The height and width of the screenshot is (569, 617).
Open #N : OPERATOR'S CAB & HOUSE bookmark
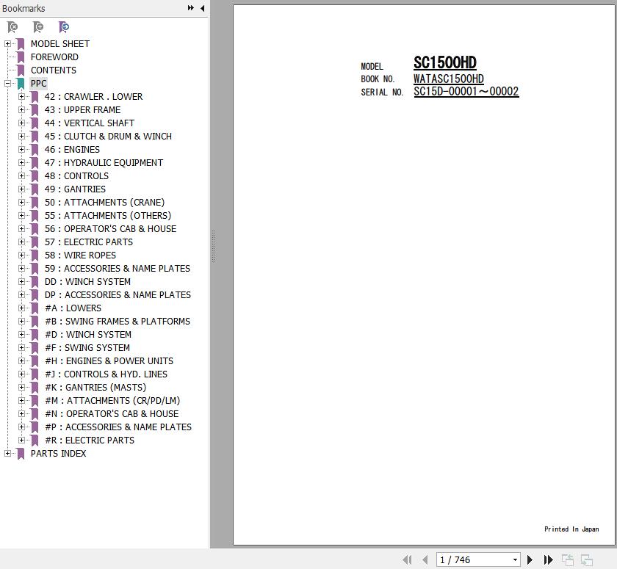(x=112, y=413)
